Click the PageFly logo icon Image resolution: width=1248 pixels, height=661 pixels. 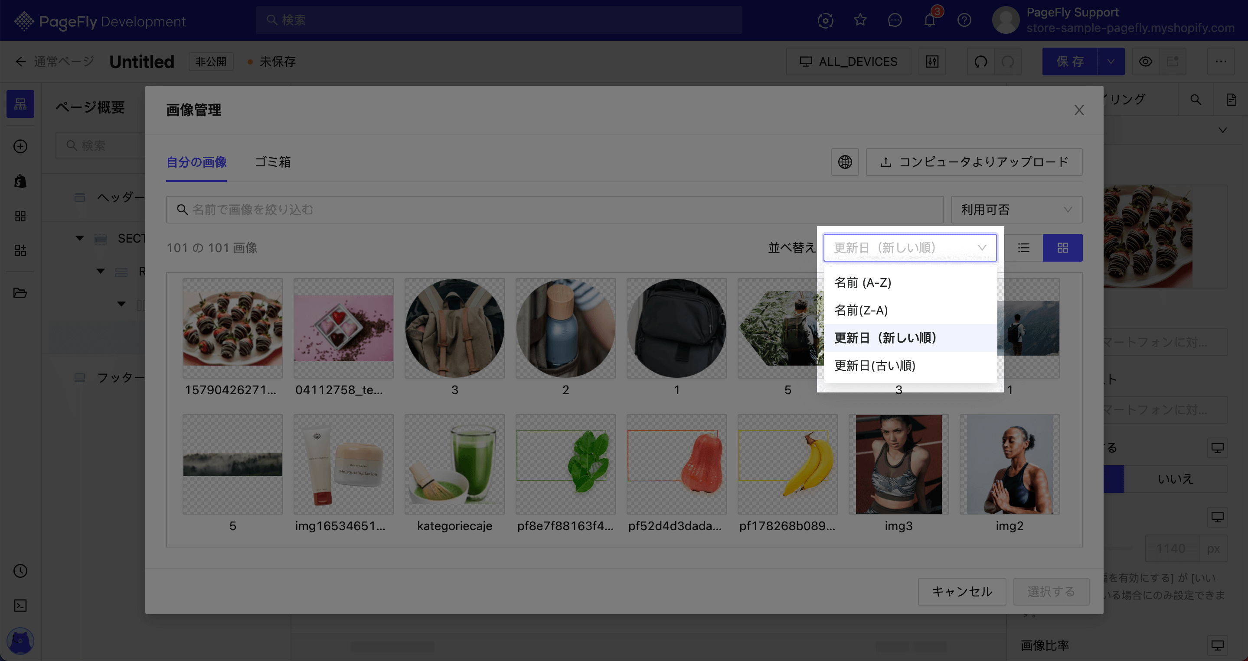tap(24, 21)
